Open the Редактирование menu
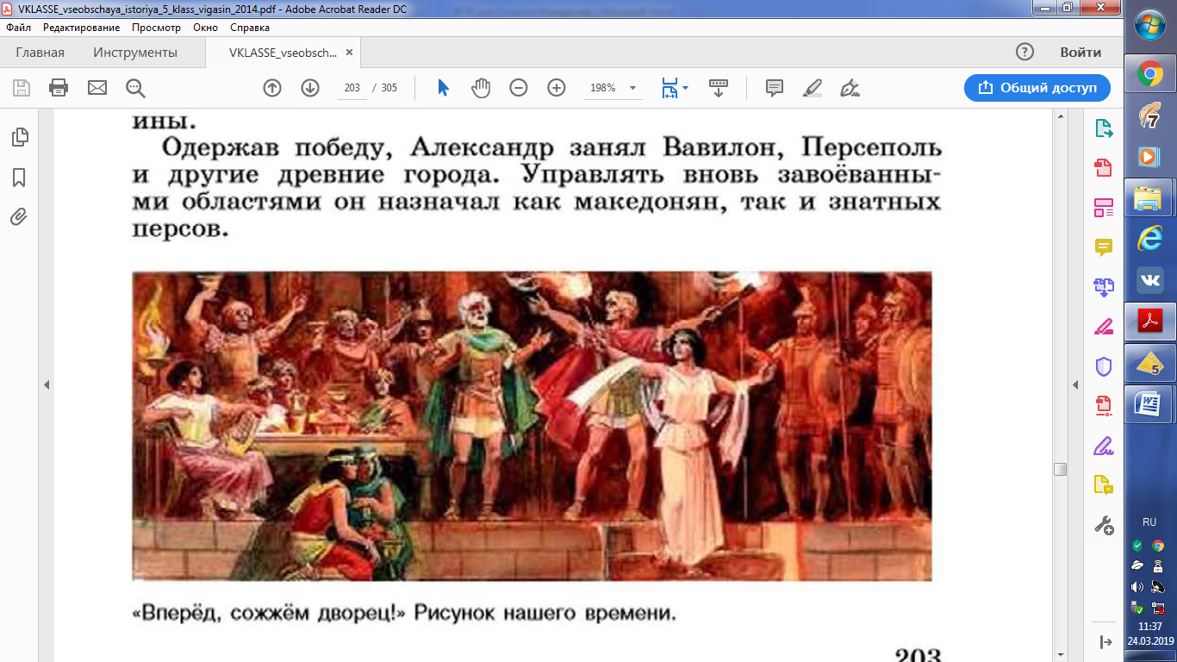1177x662 pixels. (82, 28)
